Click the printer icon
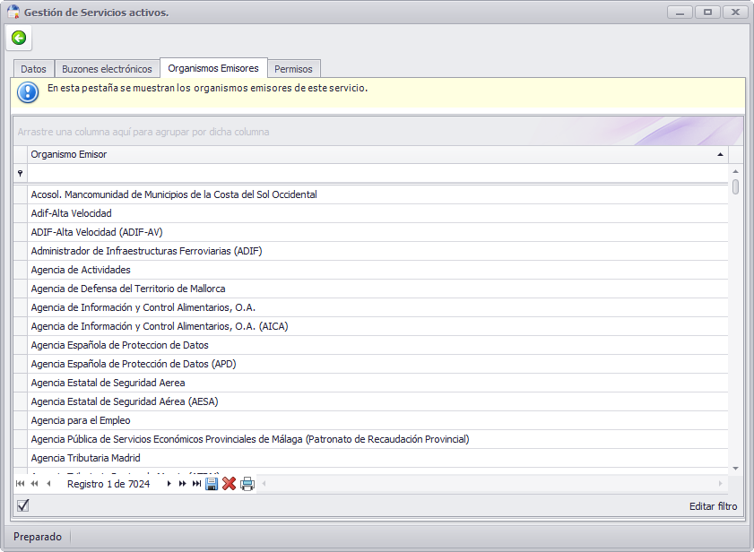The height and width of the screenshot is (552, 754). pyautogui.click(x=247, y=484)
